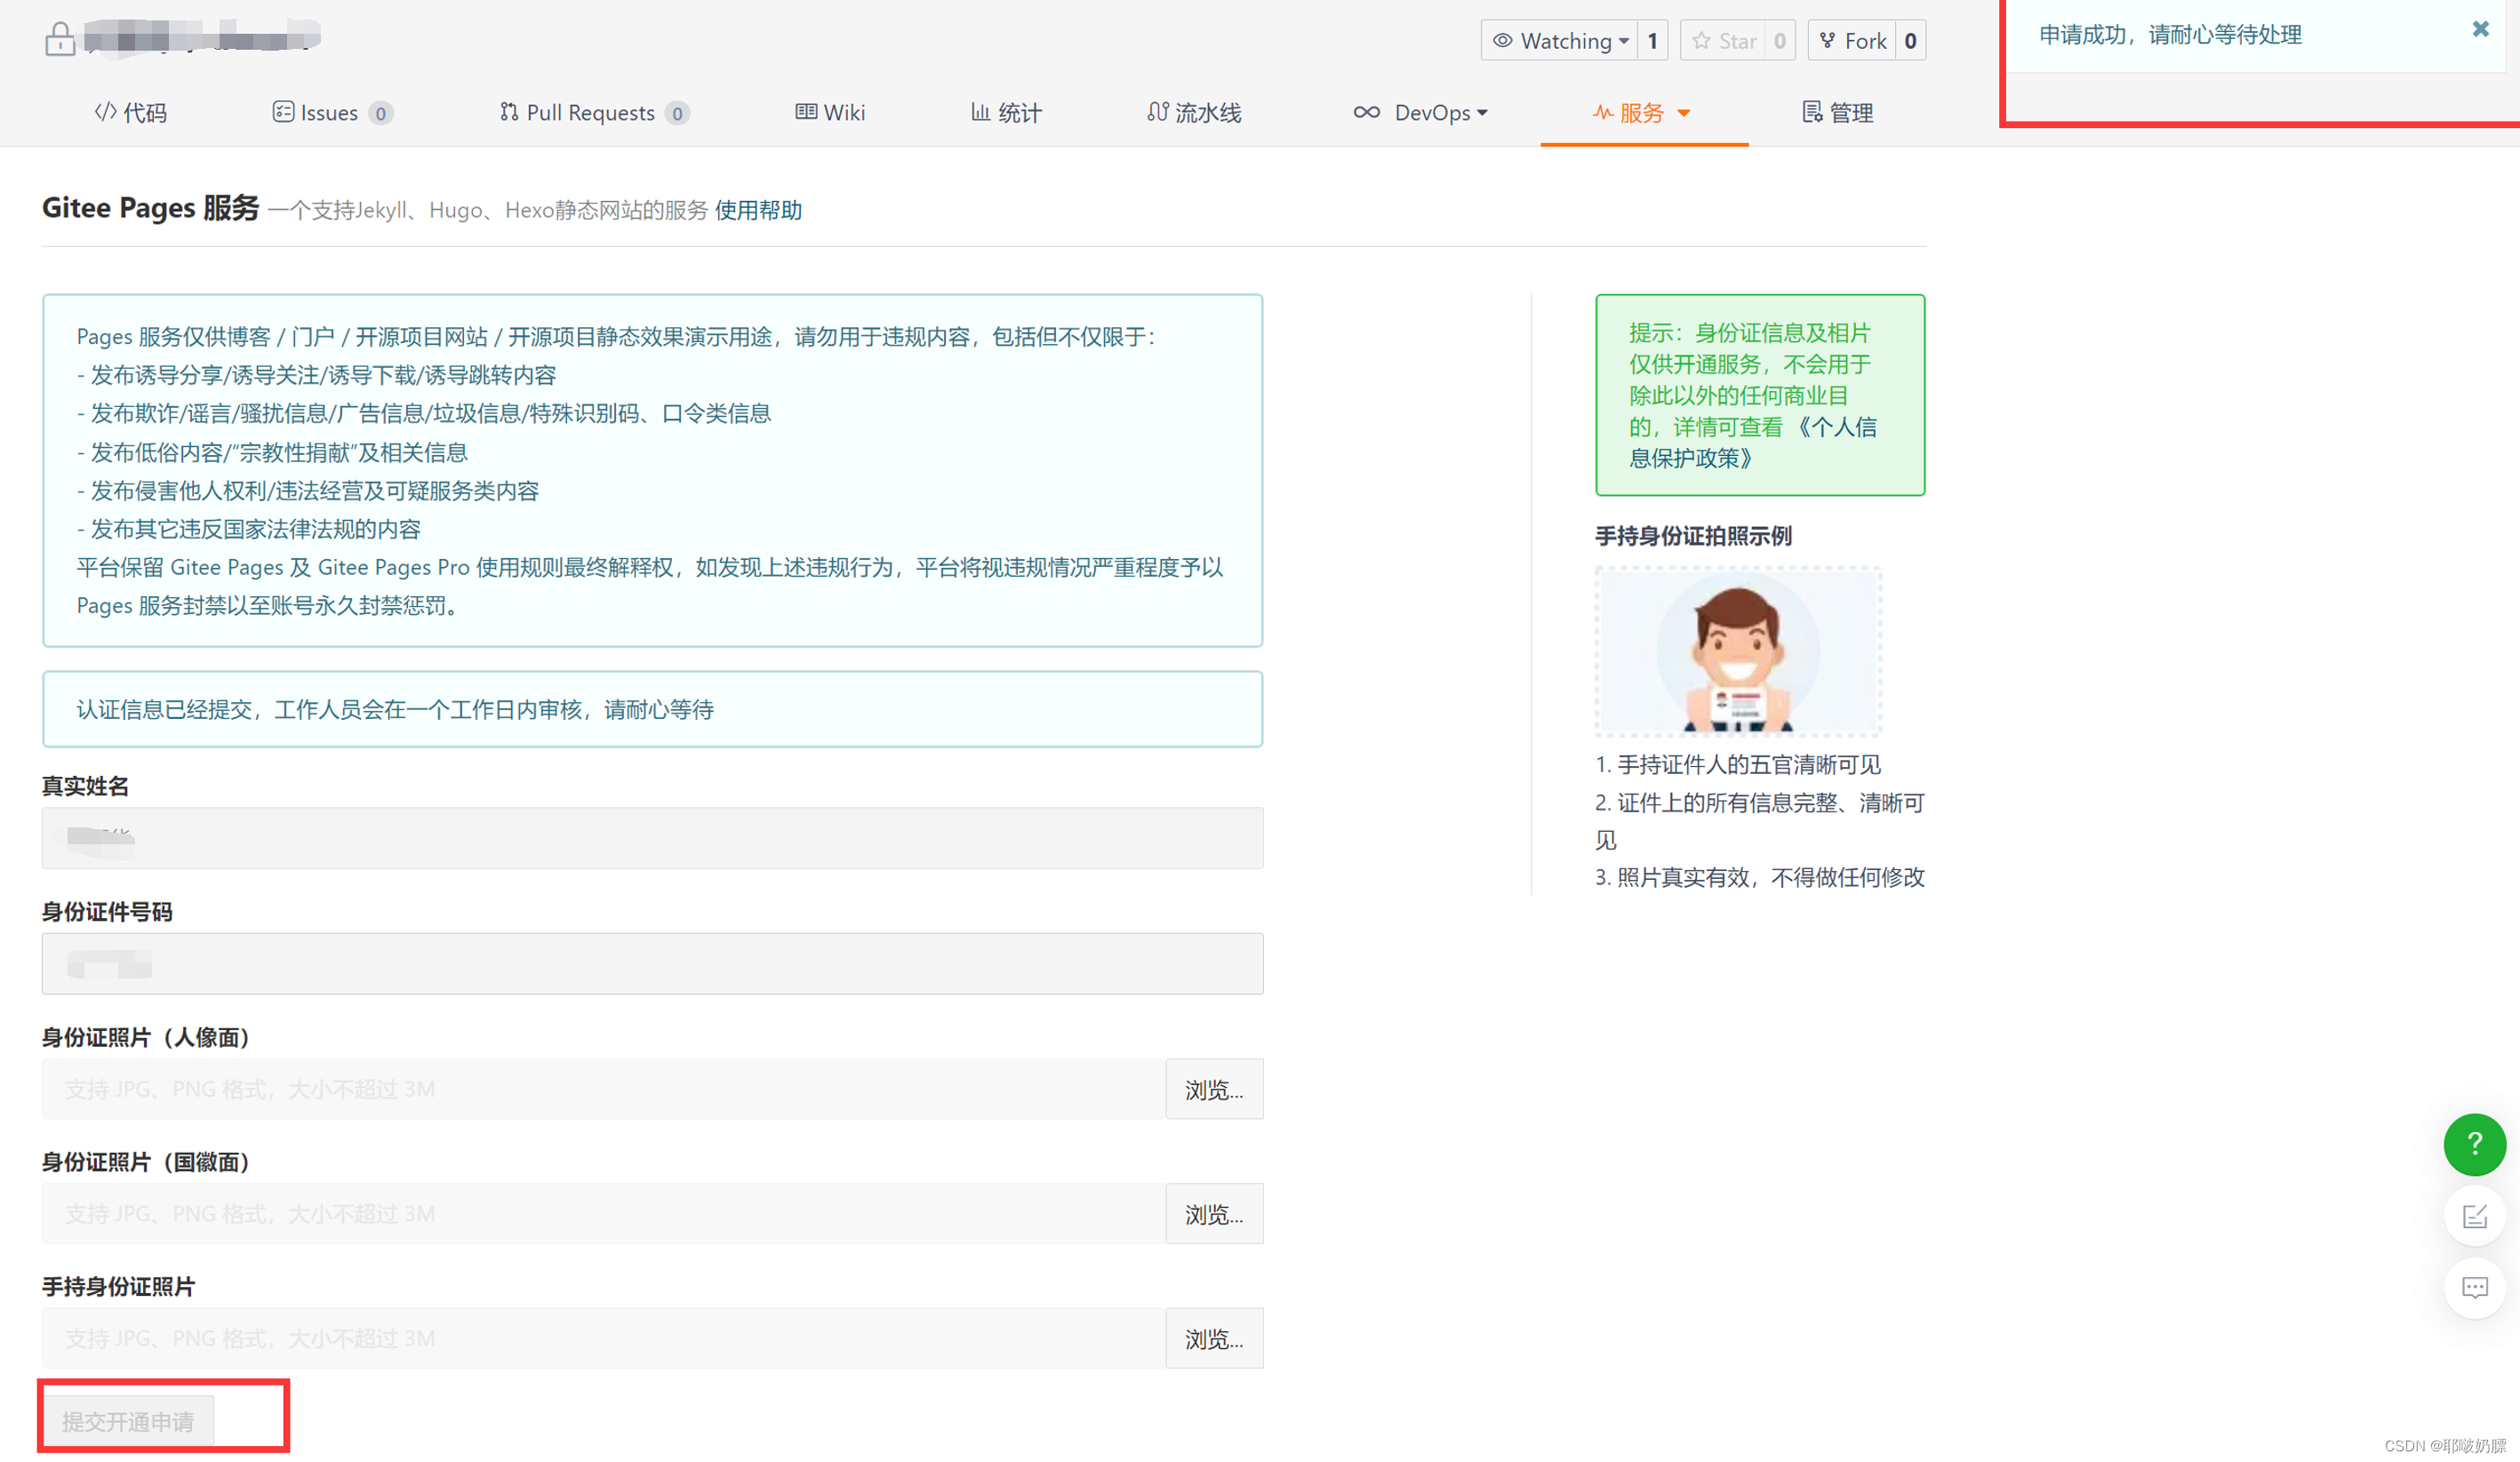This screenshot has width=2520, height=1462.
Task: Click the 流水线 pipeline icon
Action: (x=1158, y=111)
